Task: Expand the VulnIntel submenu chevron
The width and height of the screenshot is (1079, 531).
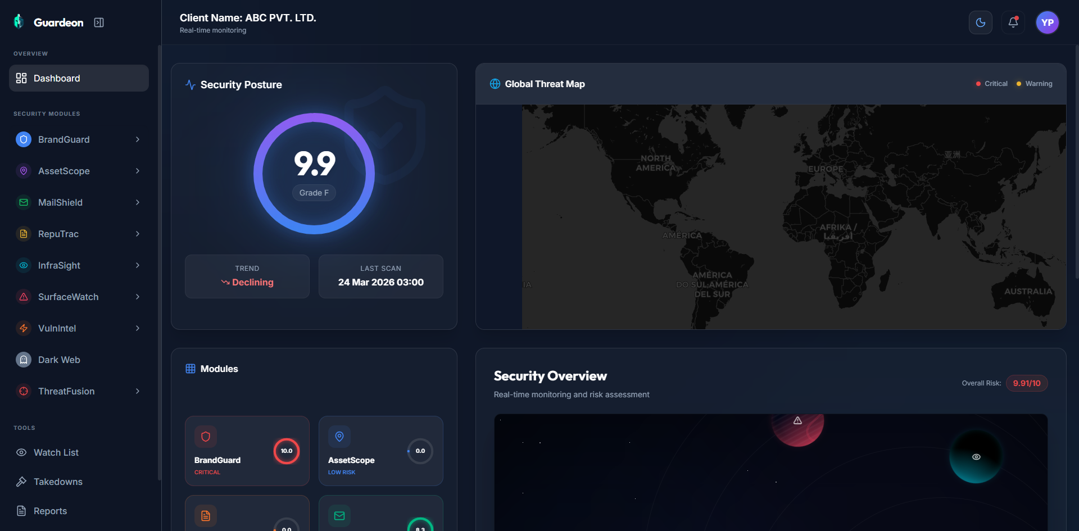Action: tap(138, 328)
